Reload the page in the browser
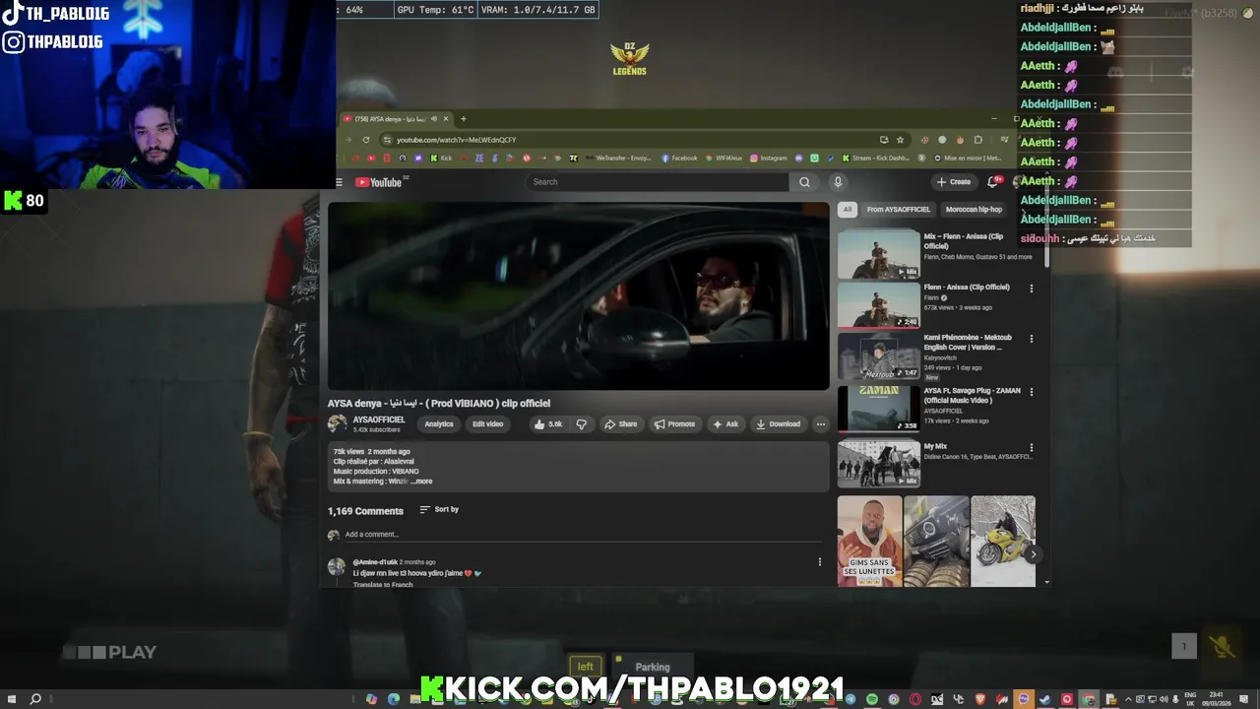Screen dimensions: 1260x709 (x=366, y=140)
